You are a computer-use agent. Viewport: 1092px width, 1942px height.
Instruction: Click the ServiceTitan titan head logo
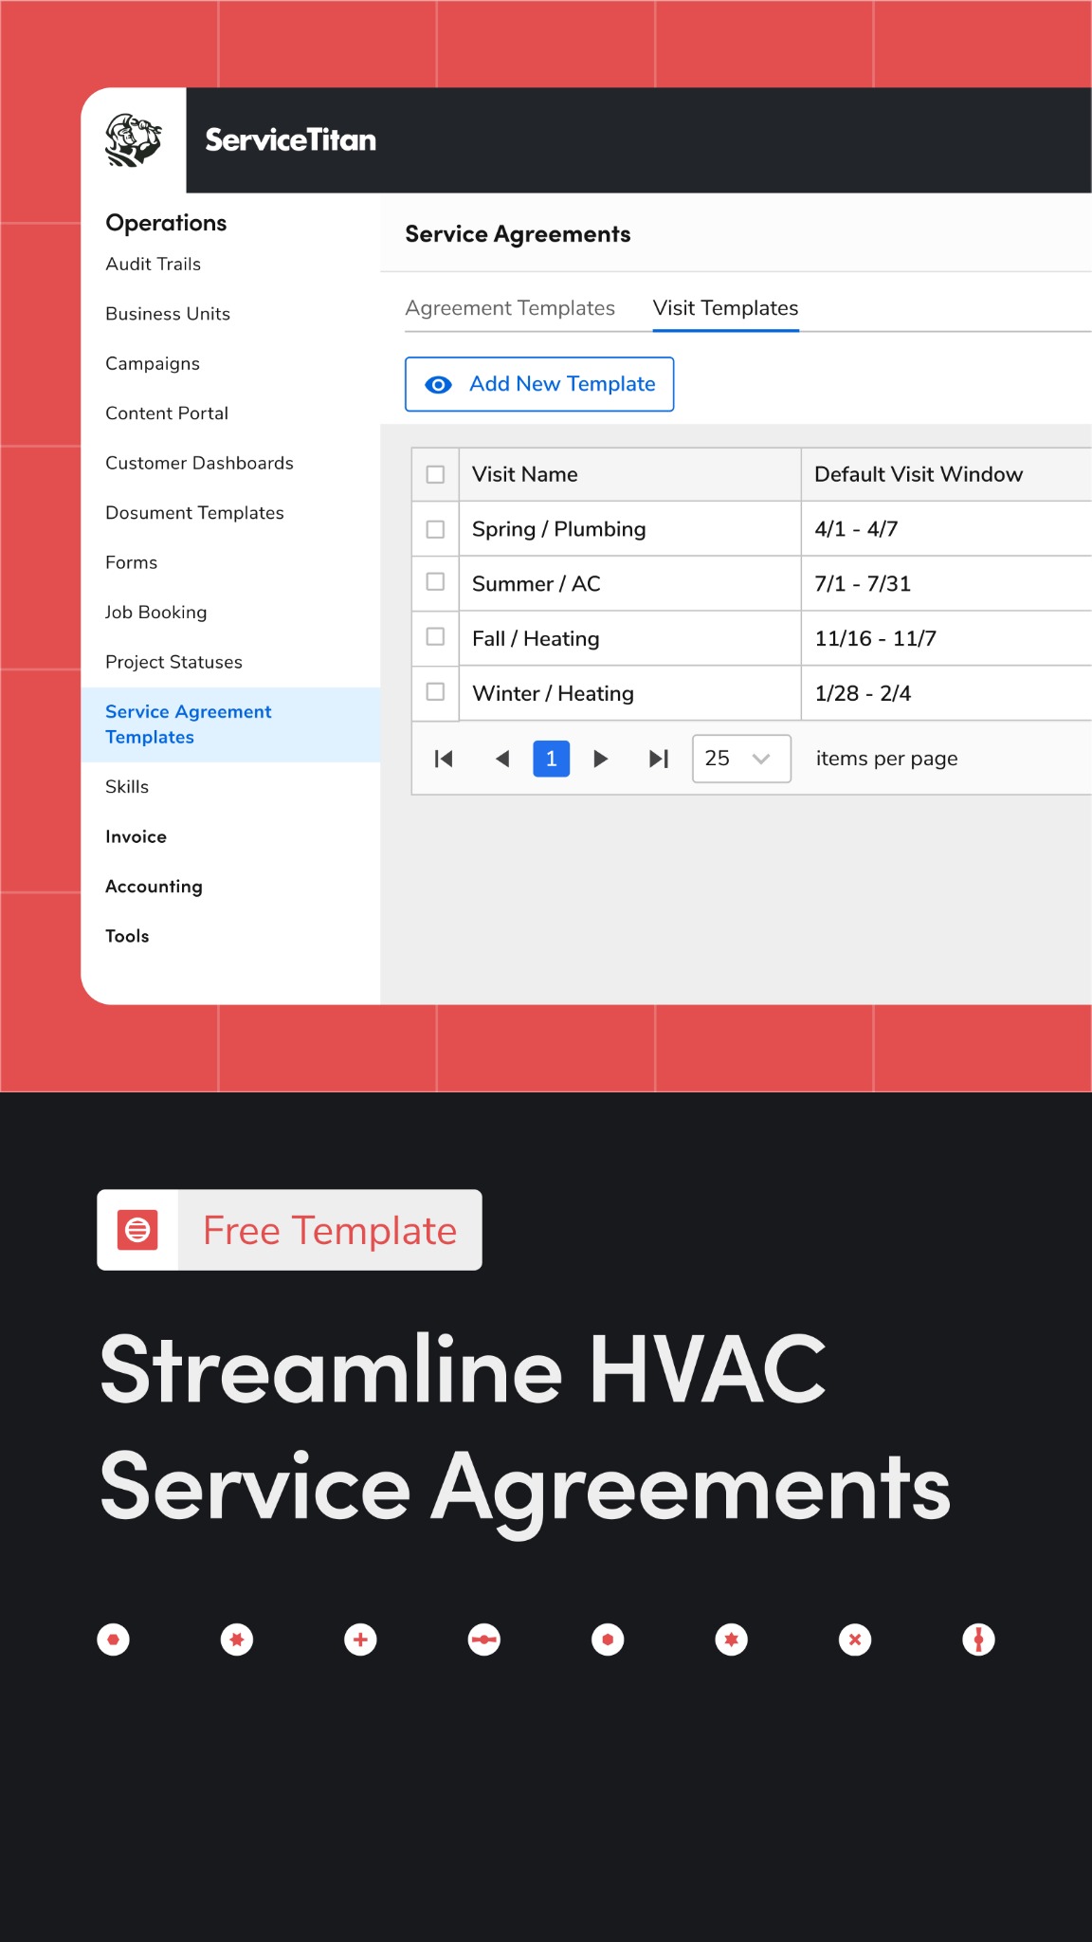(134, 140)
